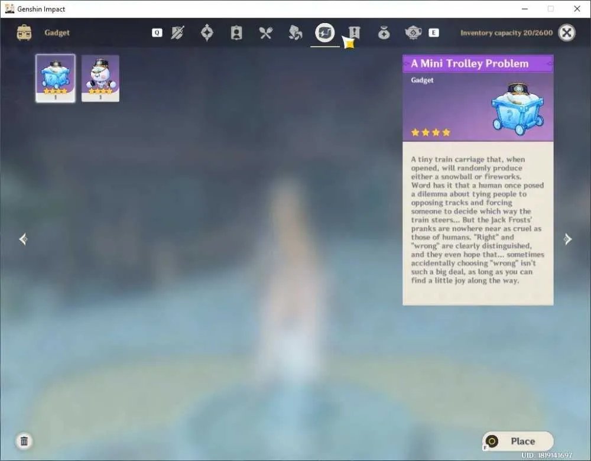Select the snowman gadget thumbnail

[100, 79]
